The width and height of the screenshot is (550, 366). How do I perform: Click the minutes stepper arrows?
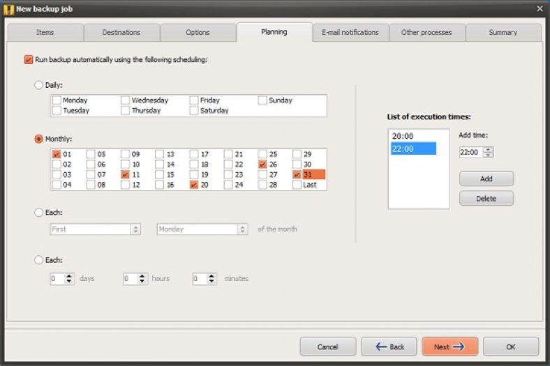pos(211,279)
